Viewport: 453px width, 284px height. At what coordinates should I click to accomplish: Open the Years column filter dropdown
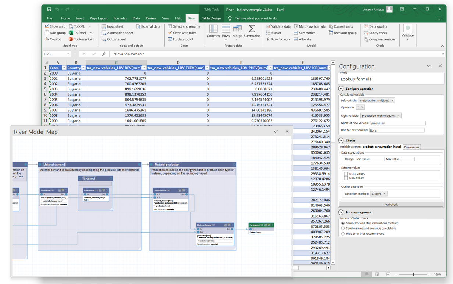click(64, 68)
